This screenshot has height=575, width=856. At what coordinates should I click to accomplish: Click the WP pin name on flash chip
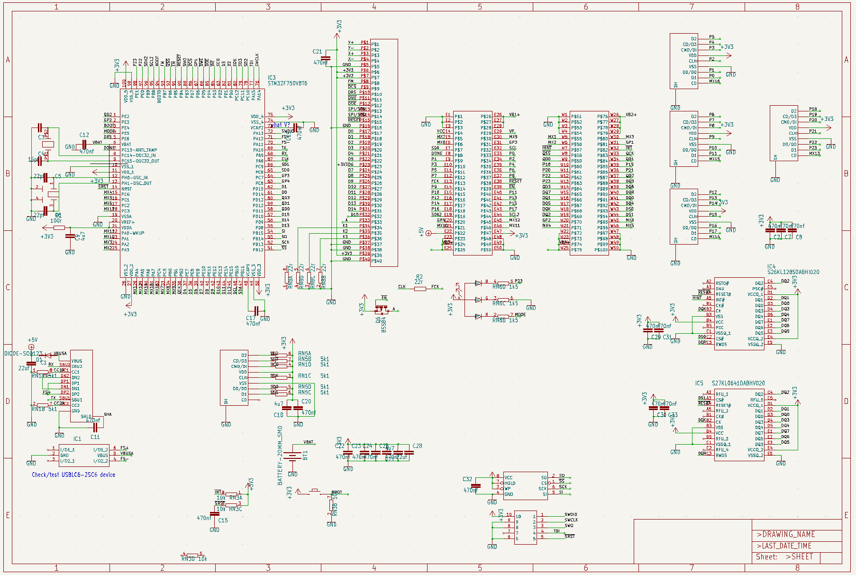point(508,489)
